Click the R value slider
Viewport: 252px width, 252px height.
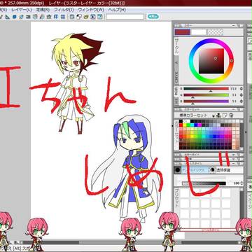(x=206, y=89)
